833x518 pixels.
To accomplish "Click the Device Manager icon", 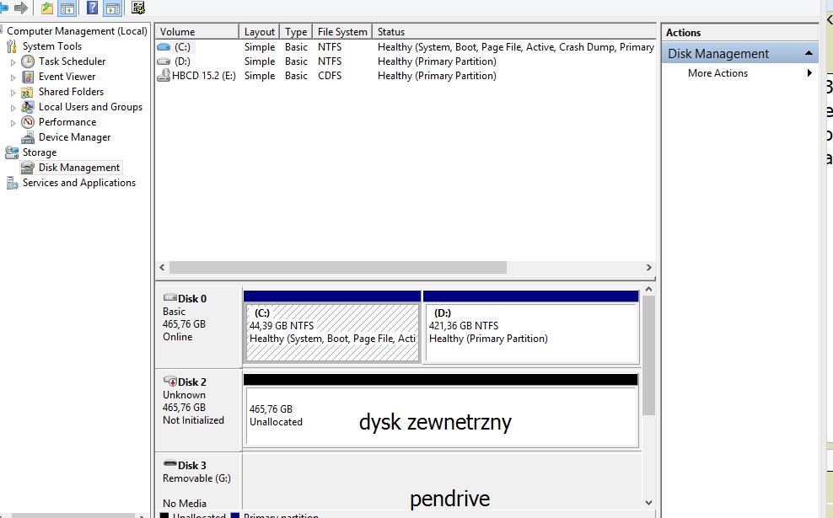I will point(28,137).
